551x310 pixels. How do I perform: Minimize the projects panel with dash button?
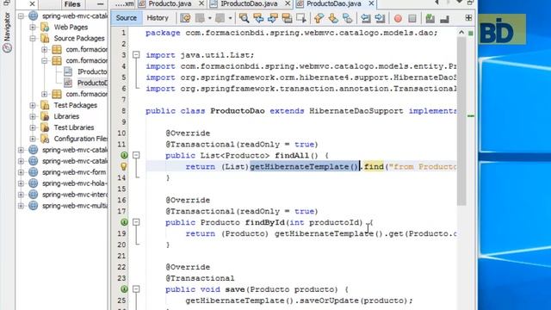tap(100, 4)
